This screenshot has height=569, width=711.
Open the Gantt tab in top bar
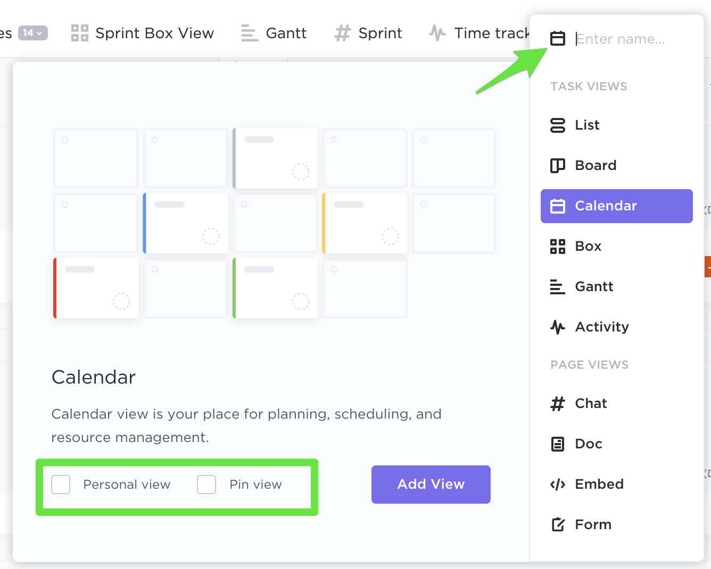(274, 33)
